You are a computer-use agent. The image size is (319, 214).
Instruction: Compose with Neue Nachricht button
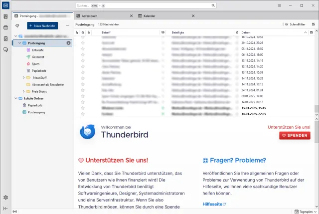pos(42,25)
